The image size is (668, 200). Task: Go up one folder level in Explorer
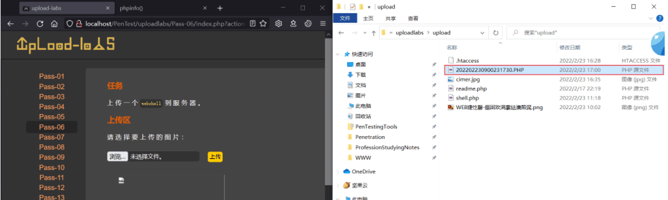point(374,33)
